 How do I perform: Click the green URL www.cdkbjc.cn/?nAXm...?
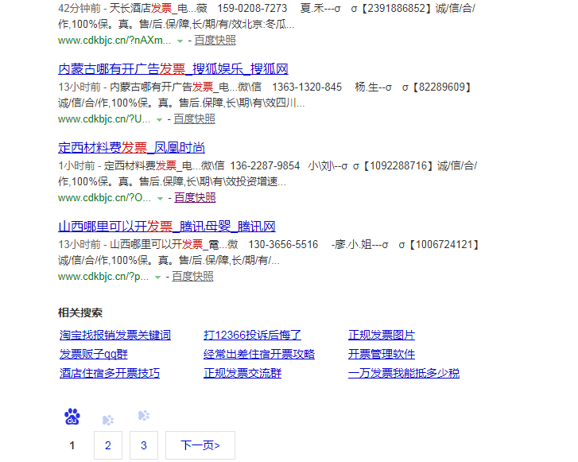114,41
